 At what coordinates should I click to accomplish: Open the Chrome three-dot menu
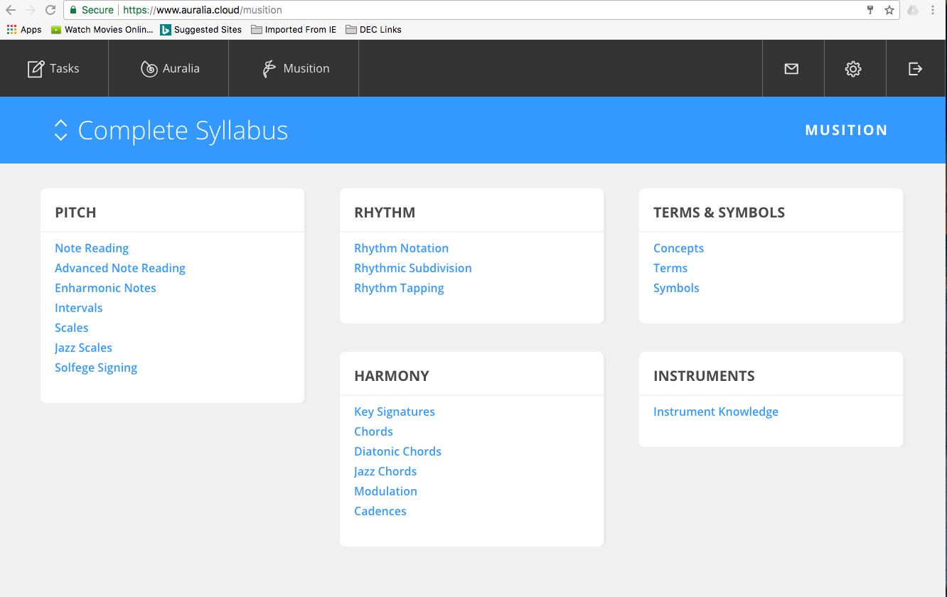pyautogui.click(x=933, y=10)
